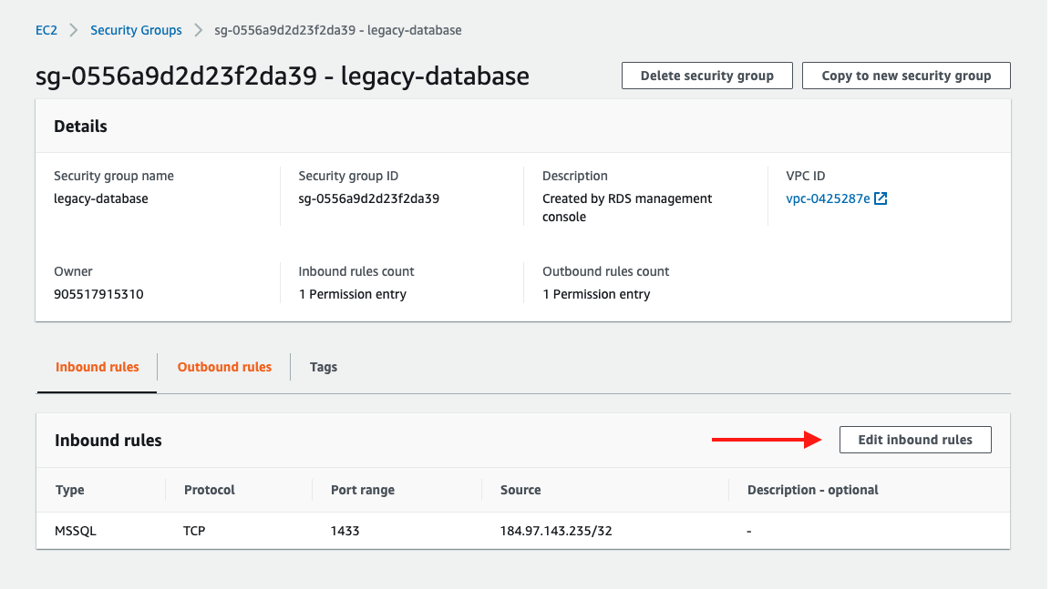Screen dimensions: 1051x589
Task: Click the Details section heading
Action: coord(80,127)
